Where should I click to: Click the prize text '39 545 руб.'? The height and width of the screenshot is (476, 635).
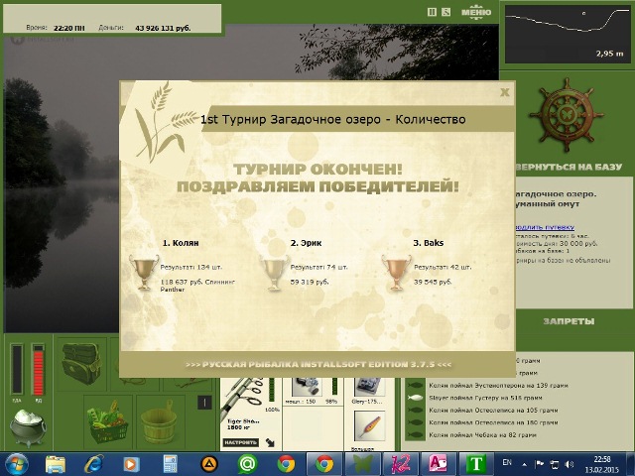pyautogui.click(x=433, y=282)
